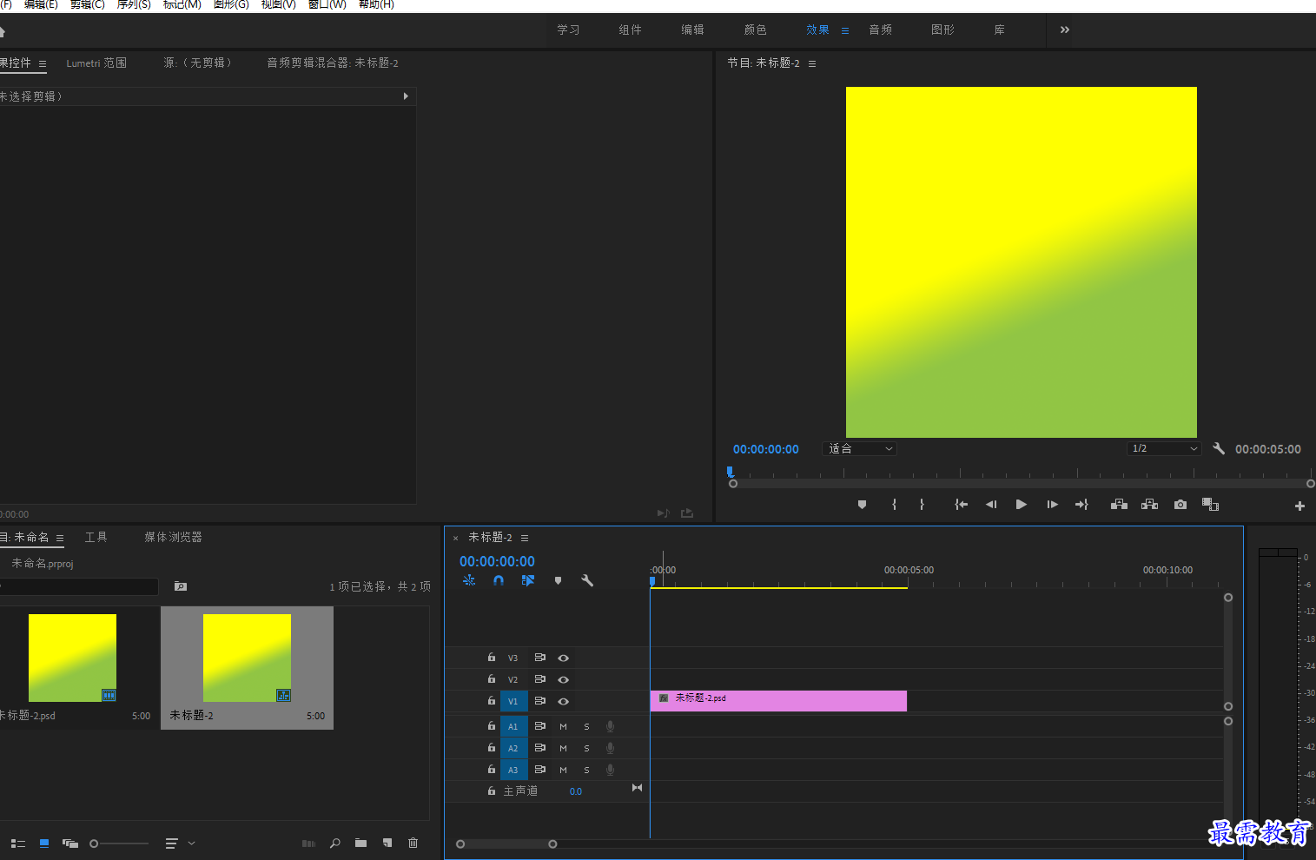1316x860 pixels.
Task: Open timeline 未标题-2 panel menu
Action: coord(525,538)
